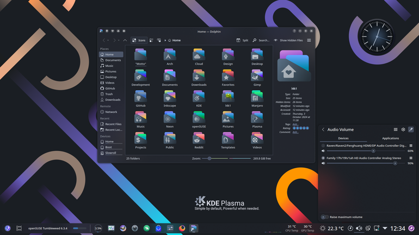This screenshot has width=419, height=235.
Task: Open the Split view in Dolphin
Action: tap(242, 40)
